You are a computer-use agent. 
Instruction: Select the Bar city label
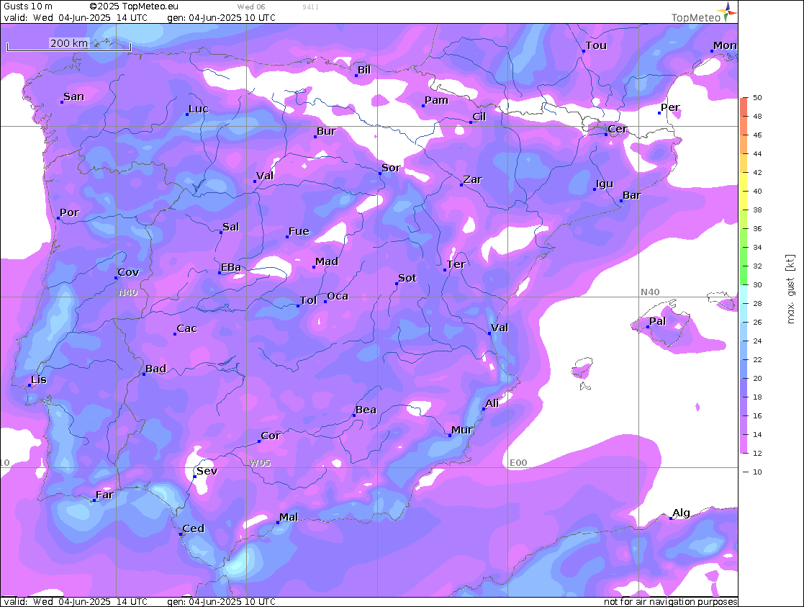point(632,195)
